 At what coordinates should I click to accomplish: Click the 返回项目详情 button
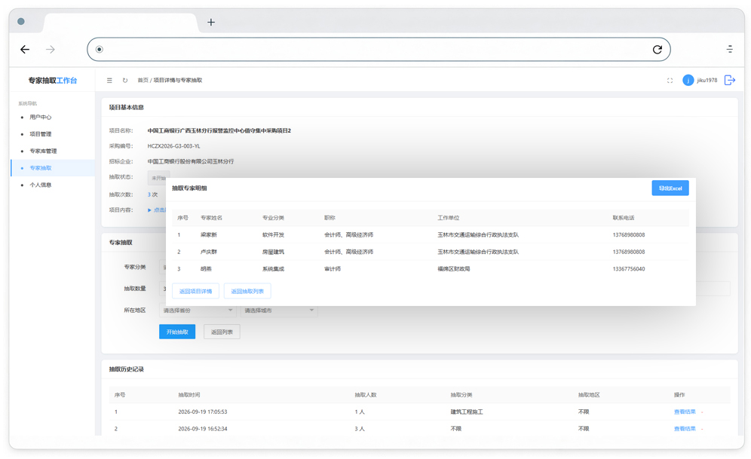[195, 291]
